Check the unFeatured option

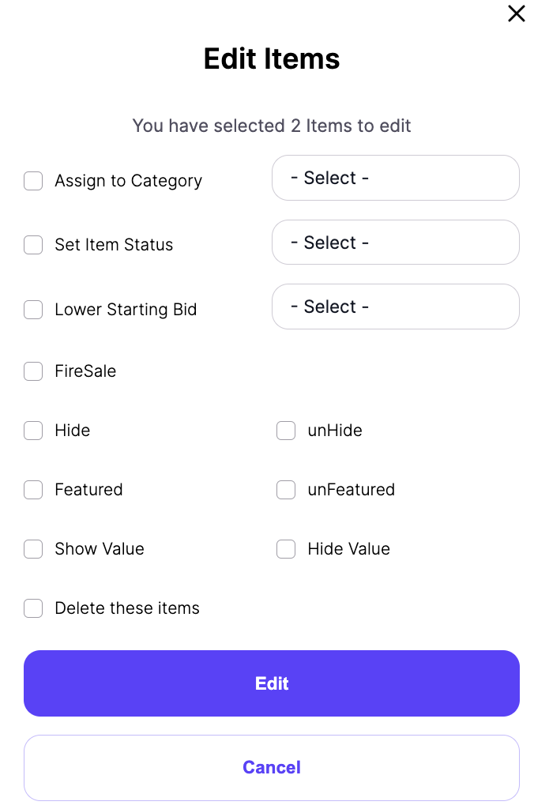[286, 490]
